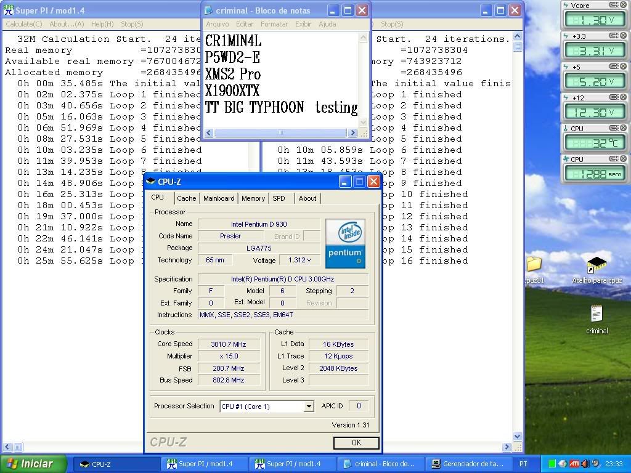Click the '2048 KBytes' Level 2 cache value

pyautogui.click(x=338, y=368)
